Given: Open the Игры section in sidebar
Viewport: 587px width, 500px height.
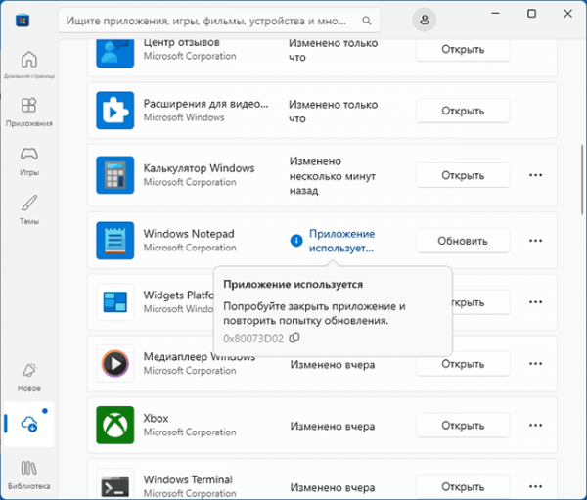Looking at the screenshot, I should tap(29, 161).
